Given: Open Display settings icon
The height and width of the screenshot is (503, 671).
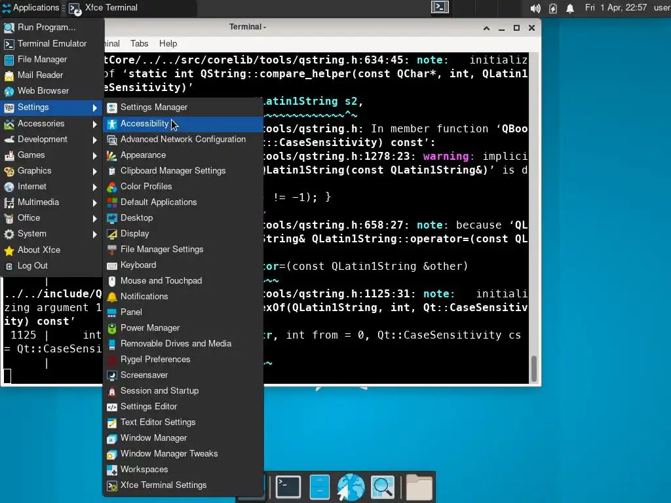Looking at the screenshot, I should pos(111,234).
